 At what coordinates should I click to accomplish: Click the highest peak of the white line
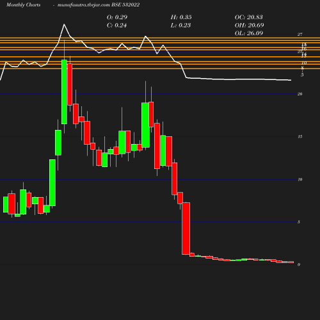(x=64, y=24)
